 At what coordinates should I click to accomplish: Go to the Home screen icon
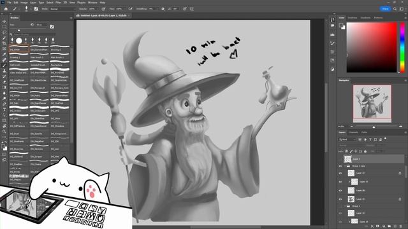6,9
